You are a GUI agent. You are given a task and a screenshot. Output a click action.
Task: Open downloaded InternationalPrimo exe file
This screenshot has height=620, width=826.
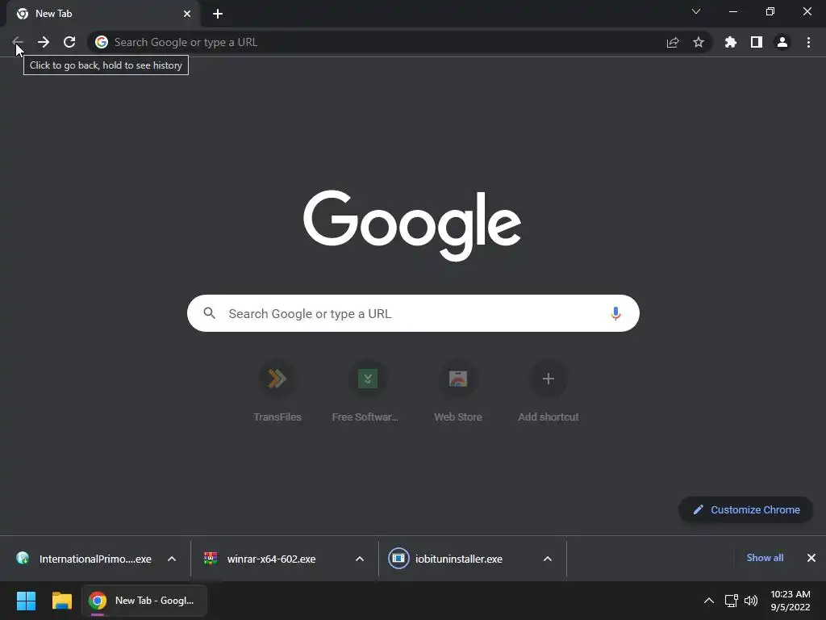click(x=84, y=559)
